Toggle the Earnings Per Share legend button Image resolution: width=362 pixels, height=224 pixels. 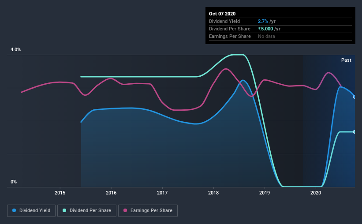click(x=148, y=211)
